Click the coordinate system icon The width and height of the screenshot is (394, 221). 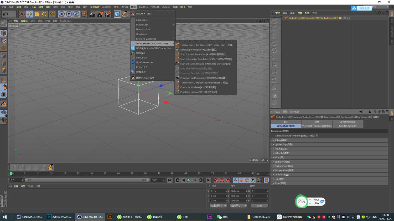point(84,14)
